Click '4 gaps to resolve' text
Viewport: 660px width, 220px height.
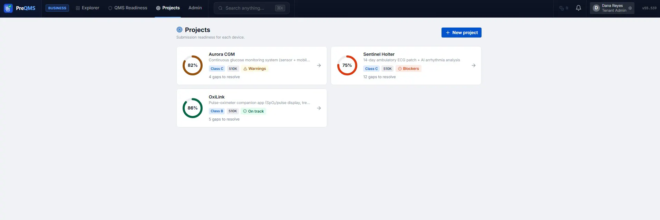(x=224, y=77)
